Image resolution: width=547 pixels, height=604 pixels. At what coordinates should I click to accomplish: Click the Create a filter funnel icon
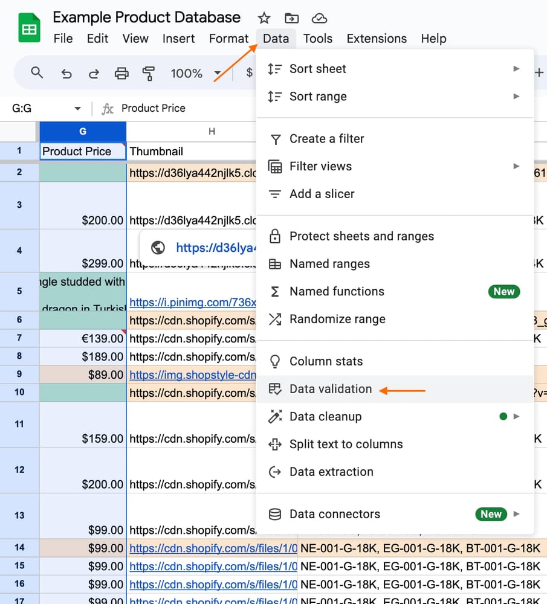(275, 139)
